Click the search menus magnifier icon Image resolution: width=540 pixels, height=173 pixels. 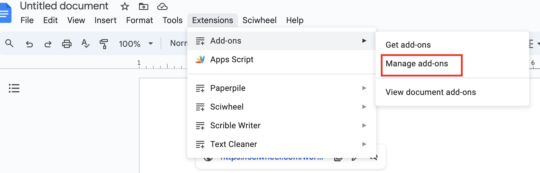pos(9,44)
